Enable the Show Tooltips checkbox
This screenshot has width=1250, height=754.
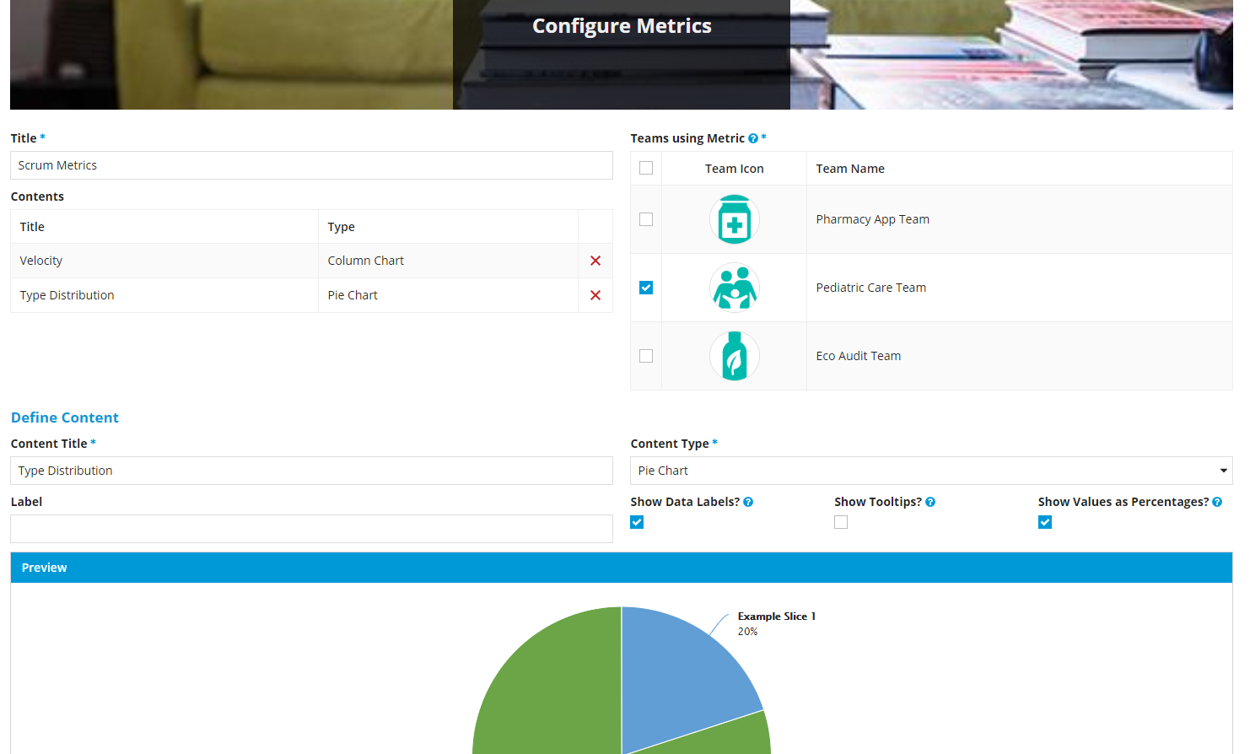(841, 522)
